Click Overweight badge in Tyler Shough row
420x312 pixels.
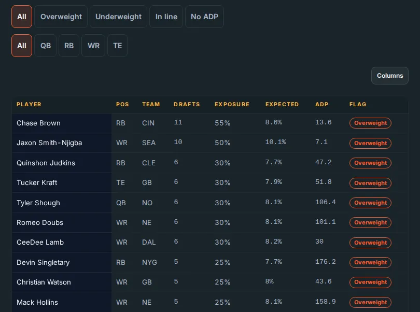[370, 203]
